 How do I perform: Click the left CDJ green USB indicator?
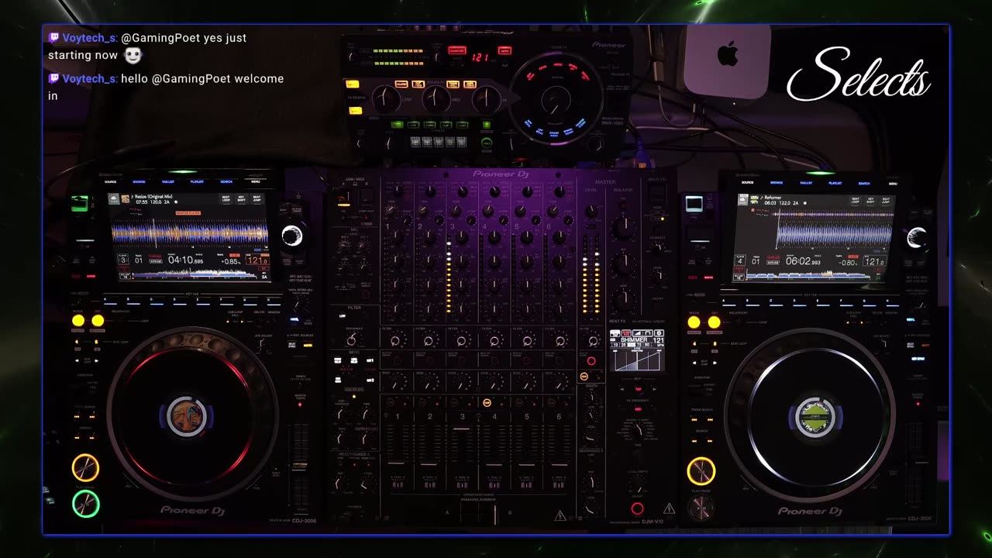(x=79, y=204)
